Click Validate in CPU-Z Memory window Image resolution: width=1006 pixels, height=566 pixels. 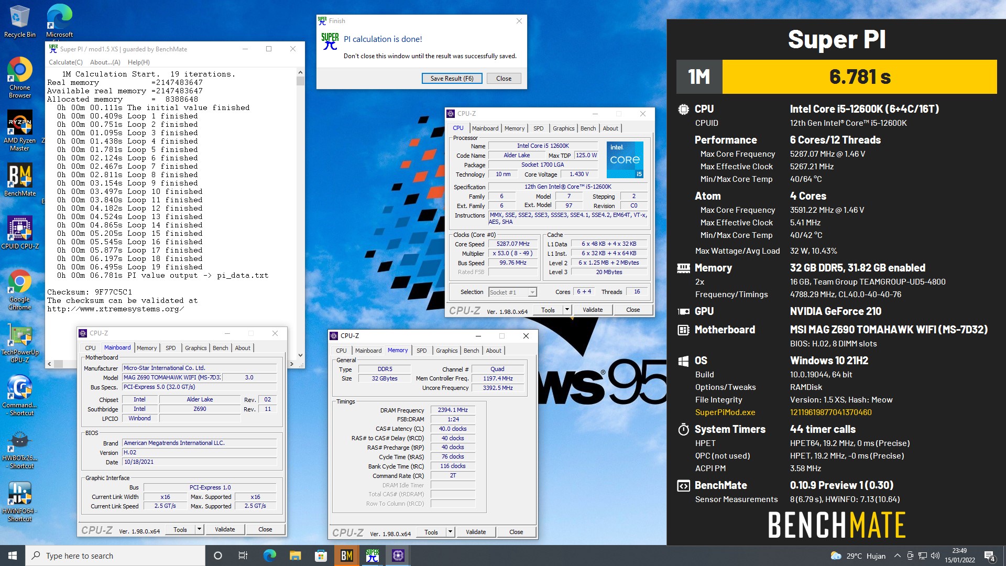pyautogui.click(x=476, y=532)
